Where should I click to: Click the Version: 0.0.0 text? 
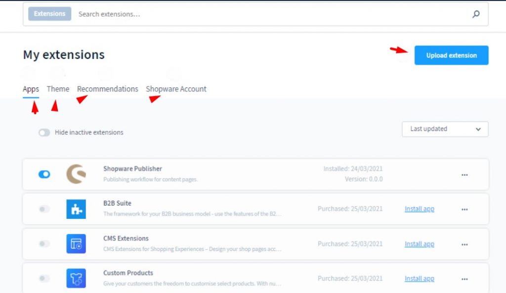[364, 179]
